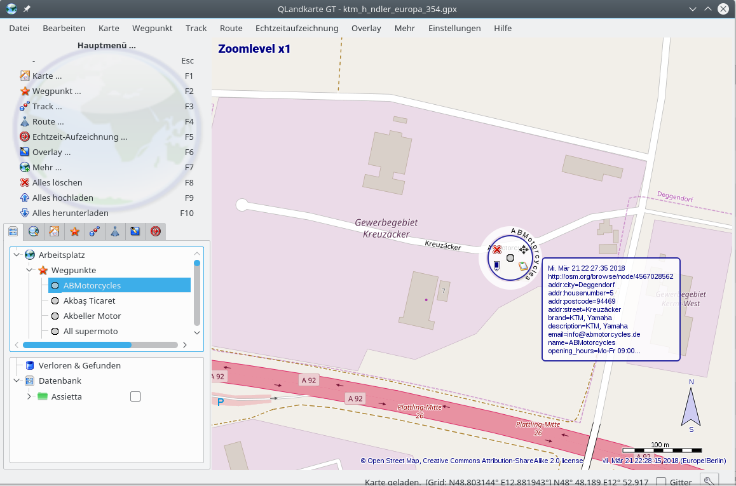Collapse the Arbeitsplatz tree node
This screenshot has width=736, height=486.
pyautogui.click(x=17, y=255)
